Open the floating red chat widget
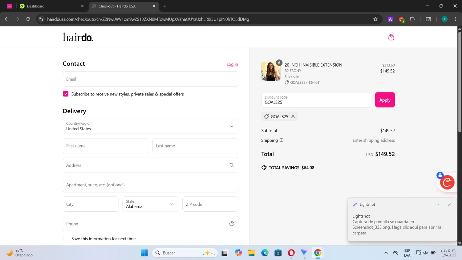 click(447, 182)
